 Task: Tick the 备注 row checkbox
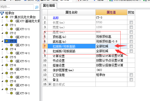coord(131,80)
